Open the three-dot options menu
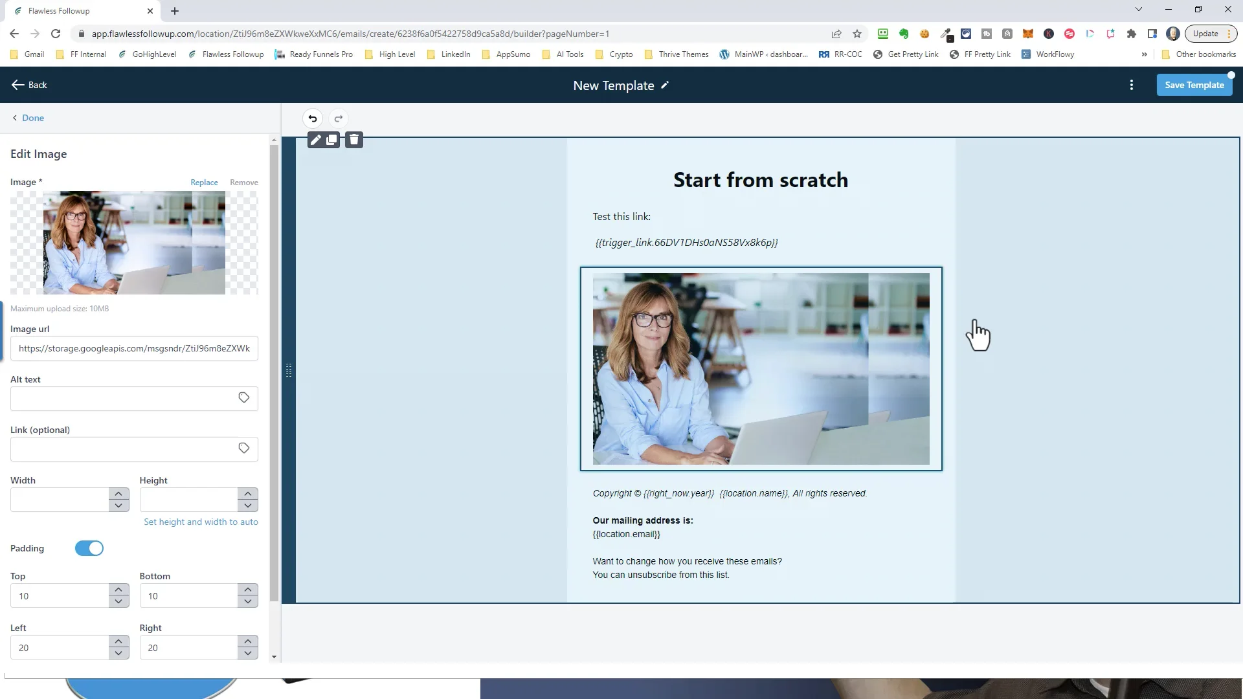This screenshot has width=1243, height=699. pos(1132,85)
